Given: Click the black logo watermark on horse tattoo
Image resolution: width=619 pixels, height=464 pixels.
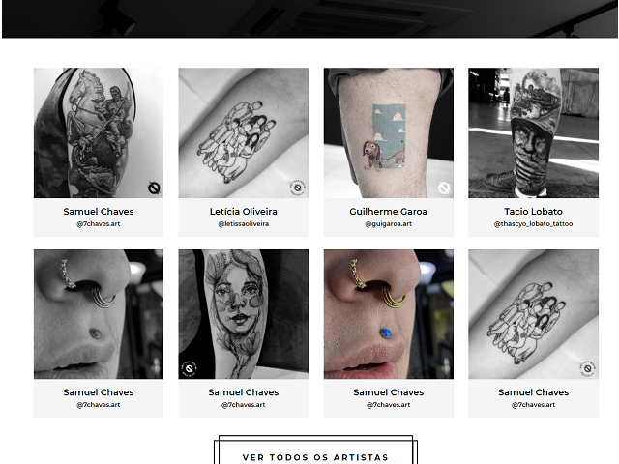Looking at the screenshot, I should (154, 188).
